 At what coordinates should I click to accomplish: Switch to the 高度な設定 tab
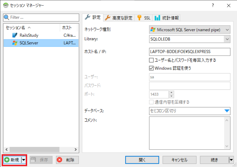[119, 18]
